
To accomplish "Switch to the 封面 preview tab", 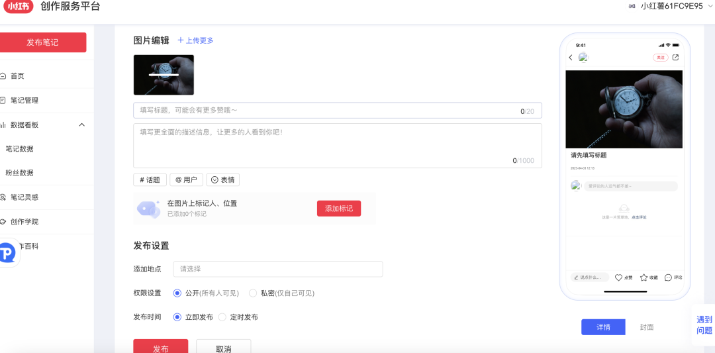I will (647, 327).
